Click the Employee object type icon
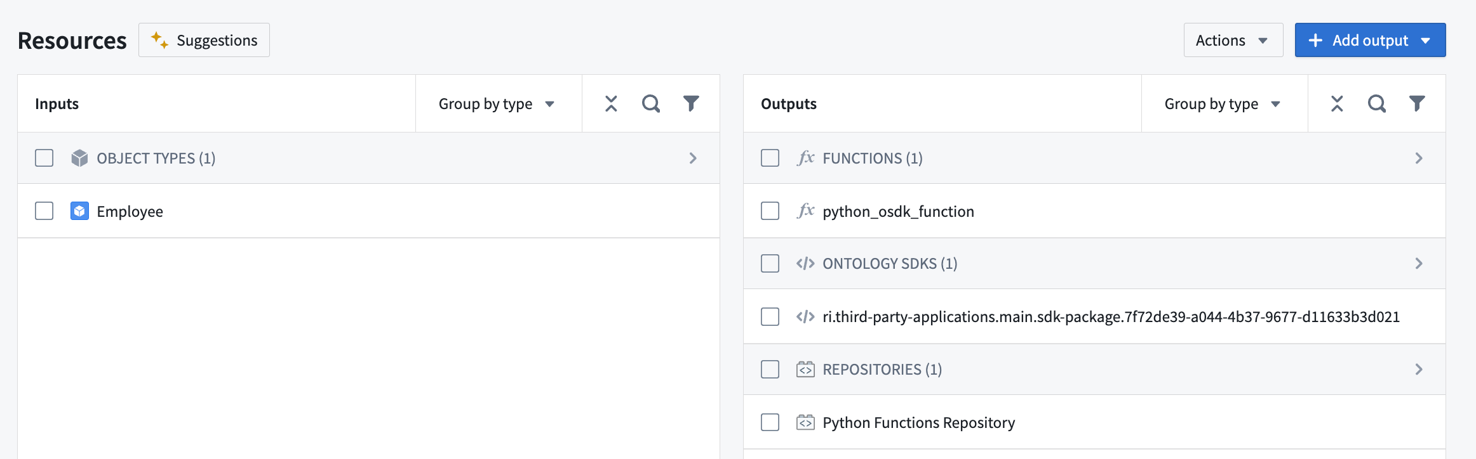The width and height of the screenshot is (1476, 459). [79, 211]
